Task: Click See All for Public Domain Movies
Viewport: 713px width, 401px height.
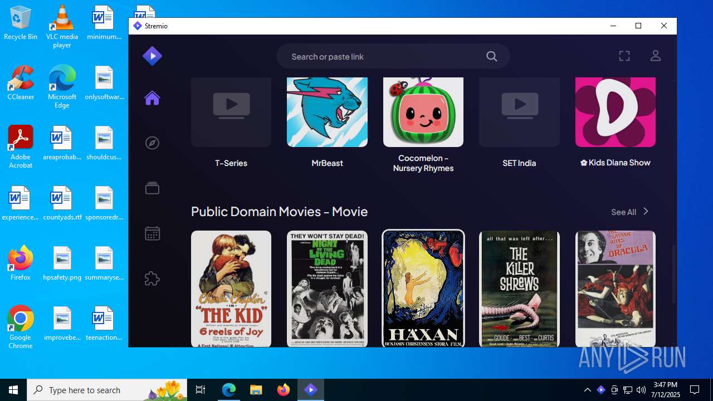Action: tap(623, 212)
